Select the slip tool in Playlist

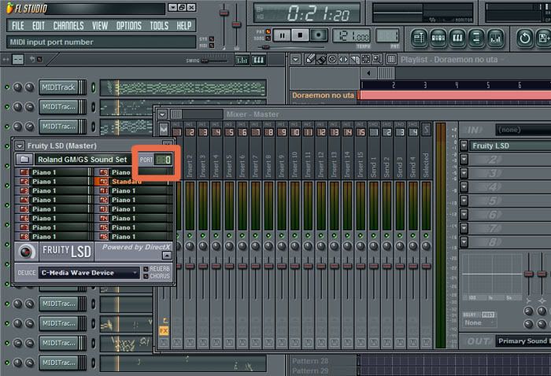(343, 59)
